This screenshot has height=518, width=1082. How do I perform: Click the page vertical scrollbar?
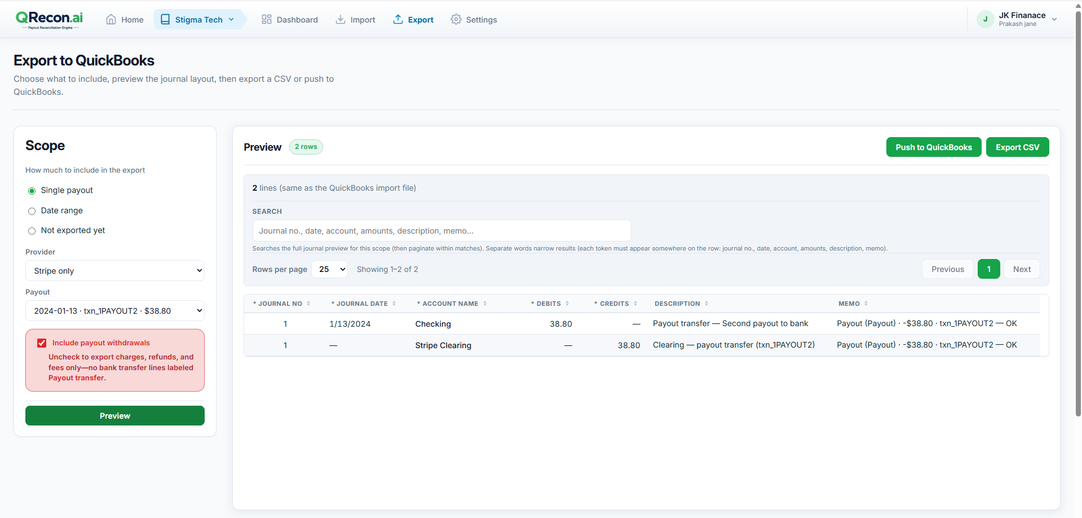(1078, 214)
